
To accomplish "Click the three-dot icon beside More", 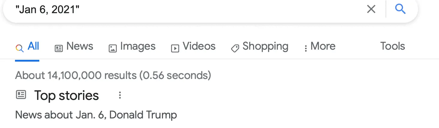I will pyautogui.click(x=306, y=48).
